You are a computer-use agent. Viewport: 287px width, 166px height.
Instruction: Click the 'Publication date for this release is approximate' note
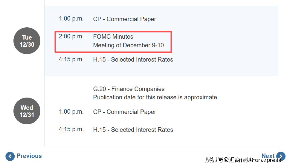tap(156, 97)
